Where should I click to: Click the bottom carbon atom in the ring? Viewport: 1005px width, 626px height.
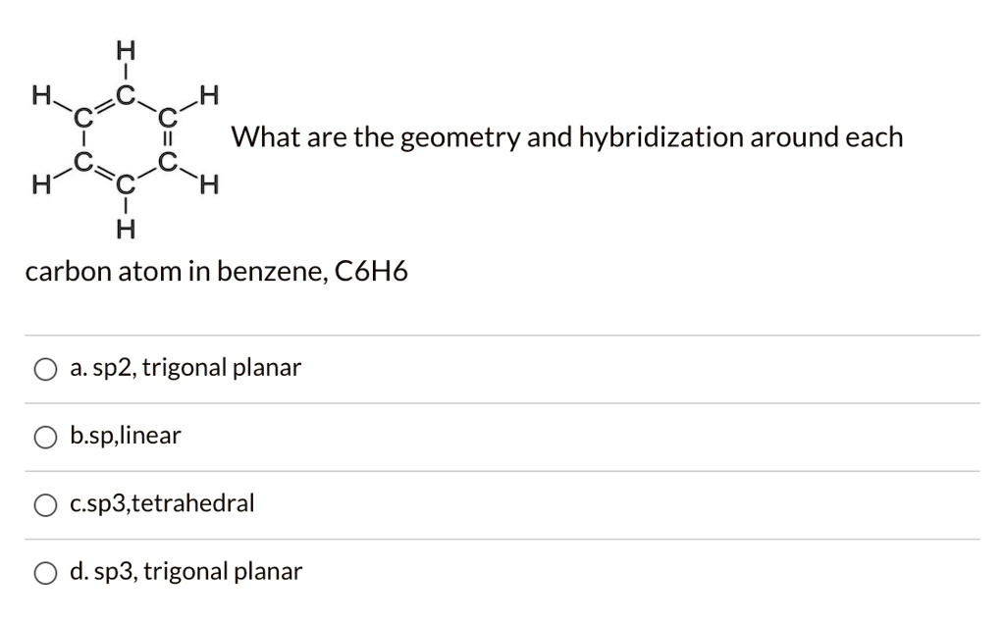tap(124, 183)
